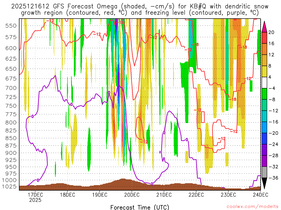
Task: Click the '950' pressure level label
Action: (11, 167)
